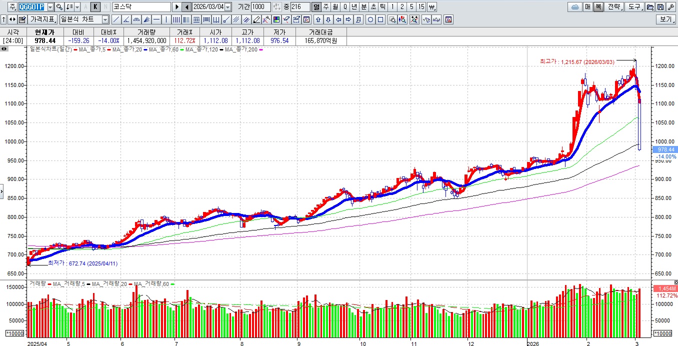The image size is (678, 346).
Task: Toggle the N button next to K
Action: click(x=105, y=7)
